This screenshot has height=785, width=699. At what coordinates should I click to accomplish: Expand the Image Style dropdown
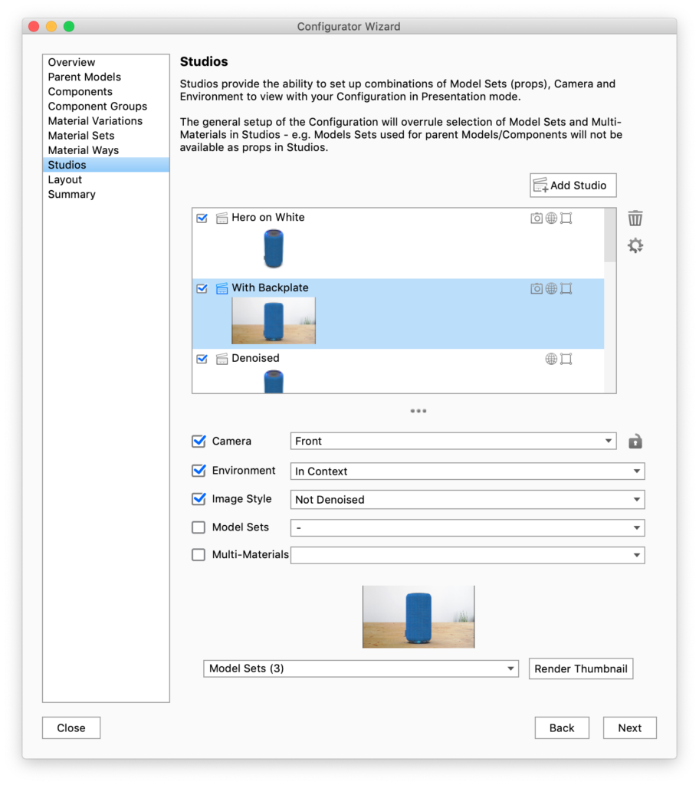coord(468,500)
